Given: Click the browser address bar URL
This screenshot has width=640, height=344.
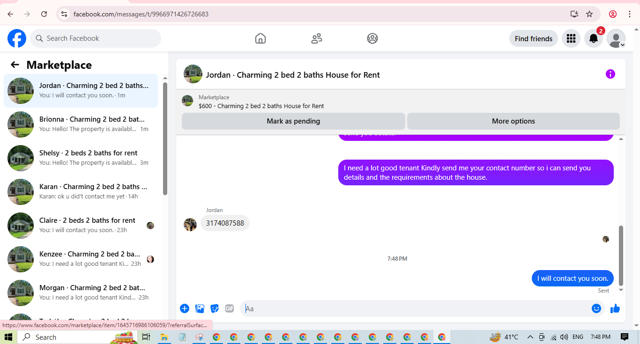Looking at the screenshot, I should [x=141, y=14].
